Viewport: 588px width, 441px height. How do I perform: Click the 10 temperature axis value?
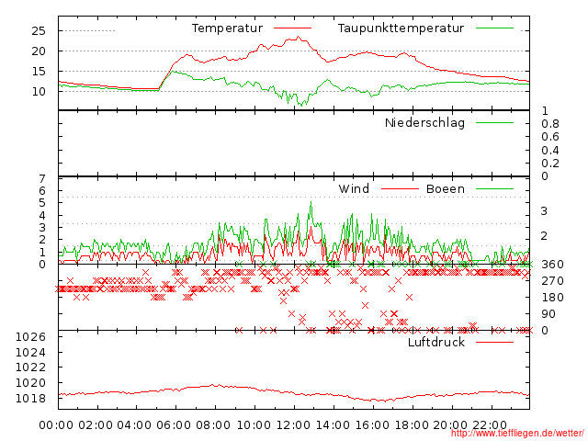(x=39, y=92)
